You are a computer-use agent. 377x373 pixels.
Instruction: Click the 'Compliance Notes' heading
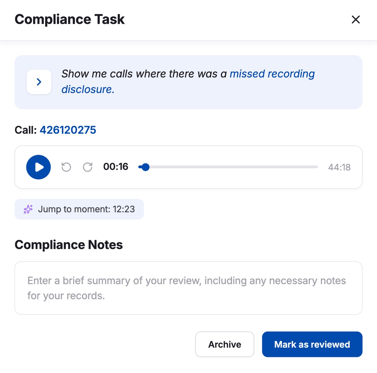(x=69, y=245)
